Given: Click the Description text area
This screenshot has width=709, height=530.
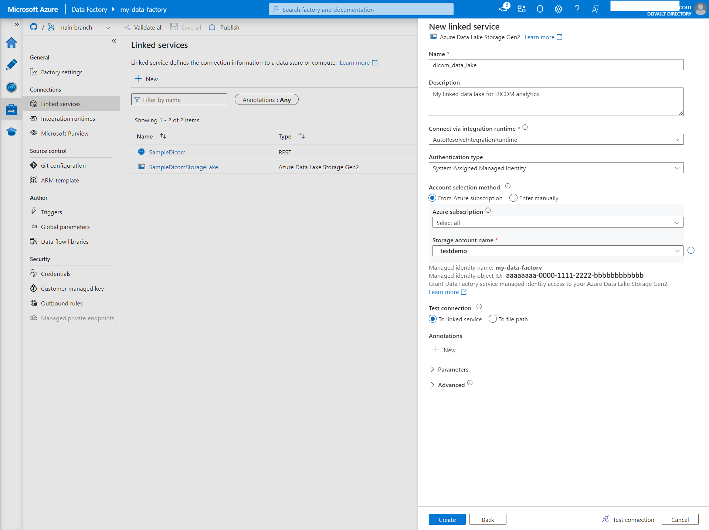Looking at the screenshot, I should (x=556, y=102).
